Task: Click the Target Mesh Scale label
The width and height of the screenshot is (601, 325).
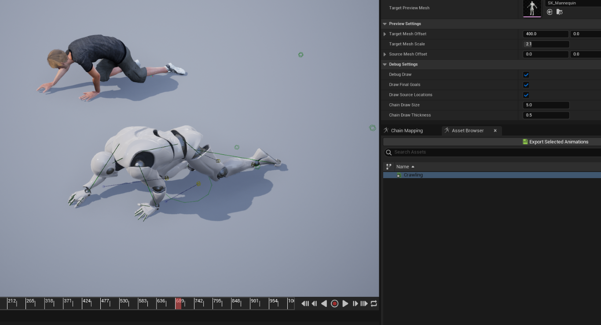Action: [x=407, y=44]
